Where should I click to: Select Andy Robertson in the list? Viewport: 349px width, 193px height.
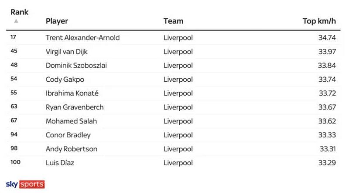pyautogui.click(x=72, y=149)
